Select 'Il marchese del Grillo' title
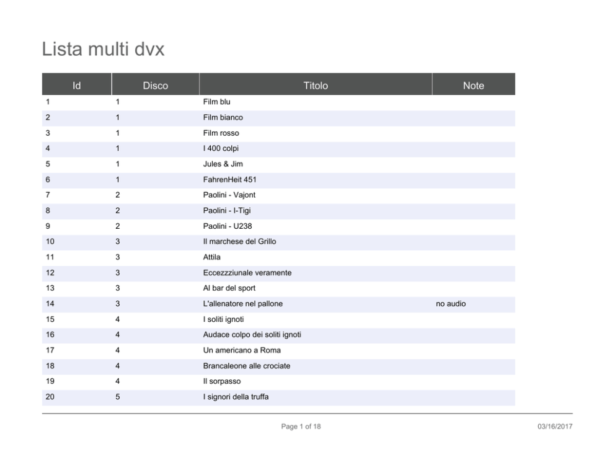Image resolution: width=615 pixels, height=475 pixels. (239, 242)
